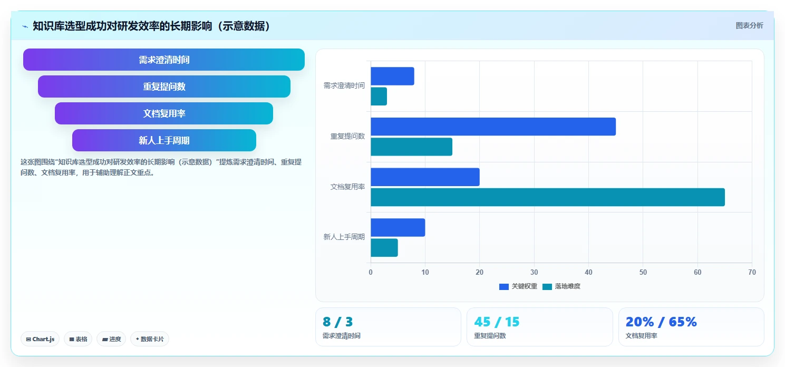Click the 数据卡片 tag chip
The width and height of the screenshot is (785, 367).
point(150,339)
